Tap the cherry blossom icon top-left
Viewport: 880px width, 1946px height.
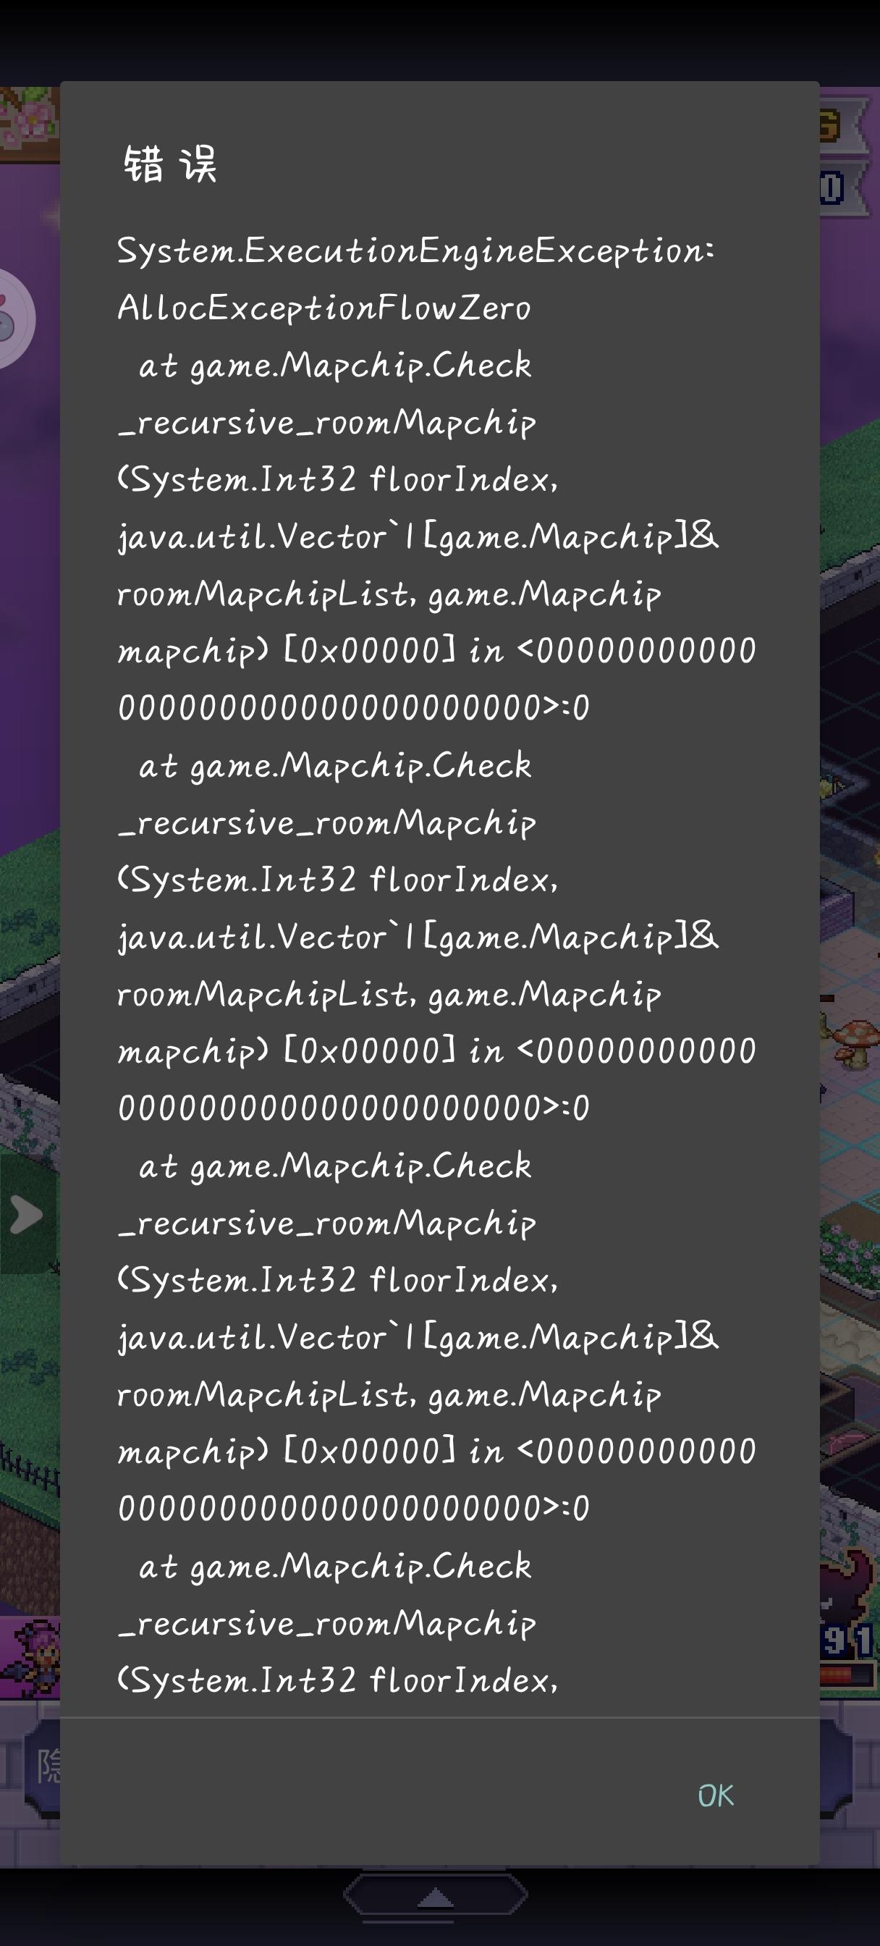pyautogui.click(x=29, y=123)
